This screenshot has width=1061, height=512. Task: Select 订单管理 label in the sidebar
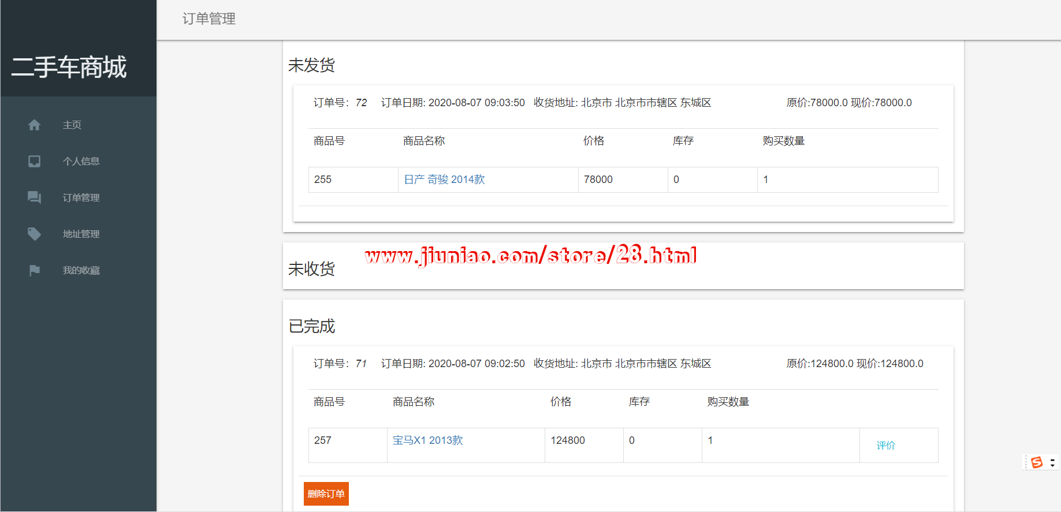(81, 198)
